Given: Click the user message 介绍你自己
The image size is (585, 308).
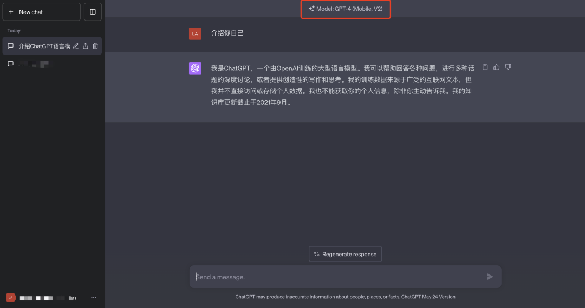Looking at the screenshot, I should 227,33.
